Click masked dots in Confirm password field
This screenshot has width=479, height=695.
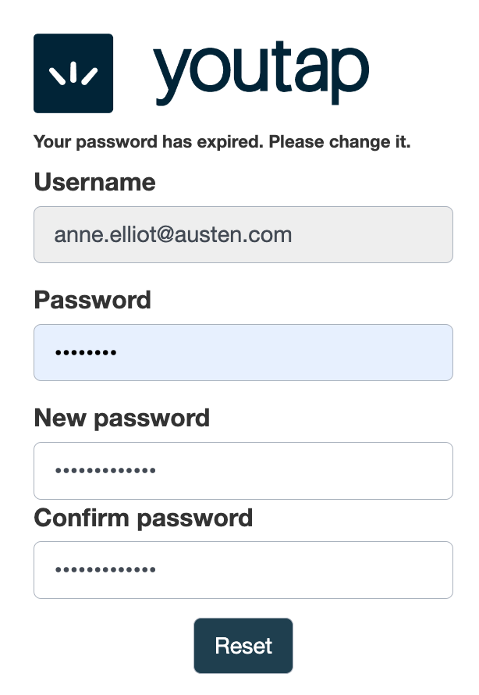pos(105,570)
